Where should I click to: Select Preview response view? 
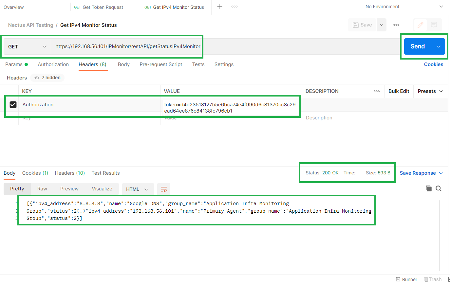coord(69,189)
